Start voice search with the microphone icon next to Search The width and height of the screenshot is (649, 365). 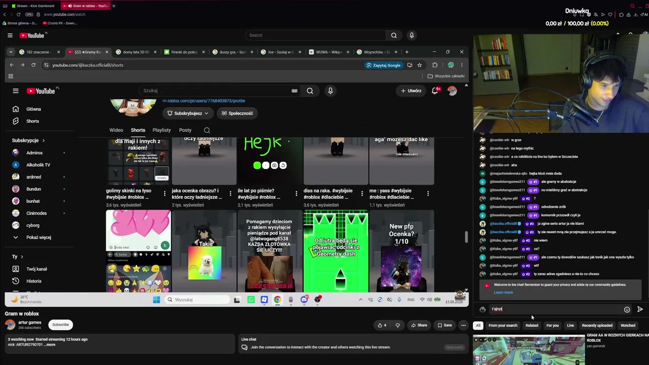412,35
